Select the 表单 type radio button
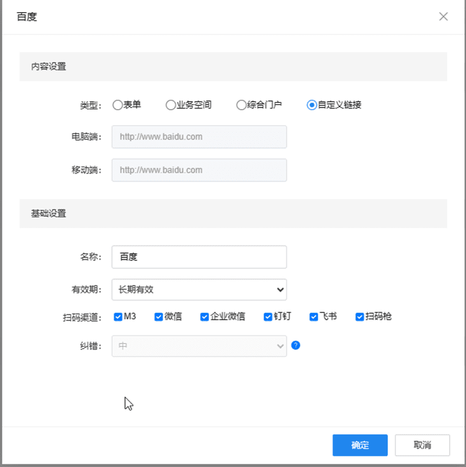The image size is (466, 467). (117, 105)
